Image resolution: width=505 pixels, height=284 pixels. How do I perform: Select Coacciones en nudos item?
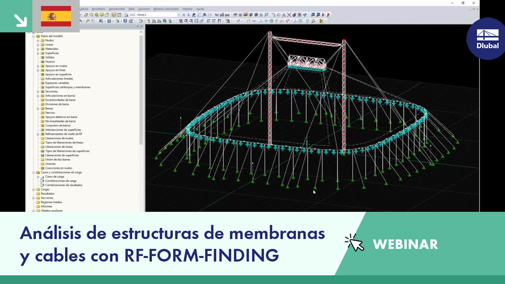click(x=58, y=168)
